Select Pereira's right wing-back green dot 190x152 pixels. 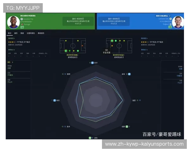click(x=70, y=51)
